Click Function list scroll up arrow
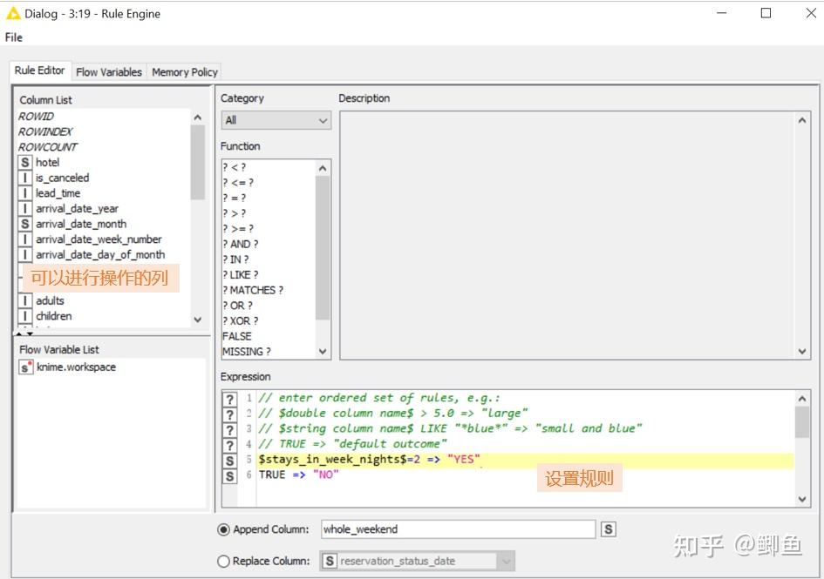The image size is (824, 579). point(323,169)
